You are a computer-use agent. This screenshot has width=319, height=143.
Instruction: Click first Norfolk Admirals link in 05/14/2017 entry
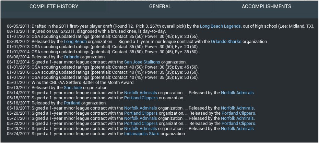141,92
